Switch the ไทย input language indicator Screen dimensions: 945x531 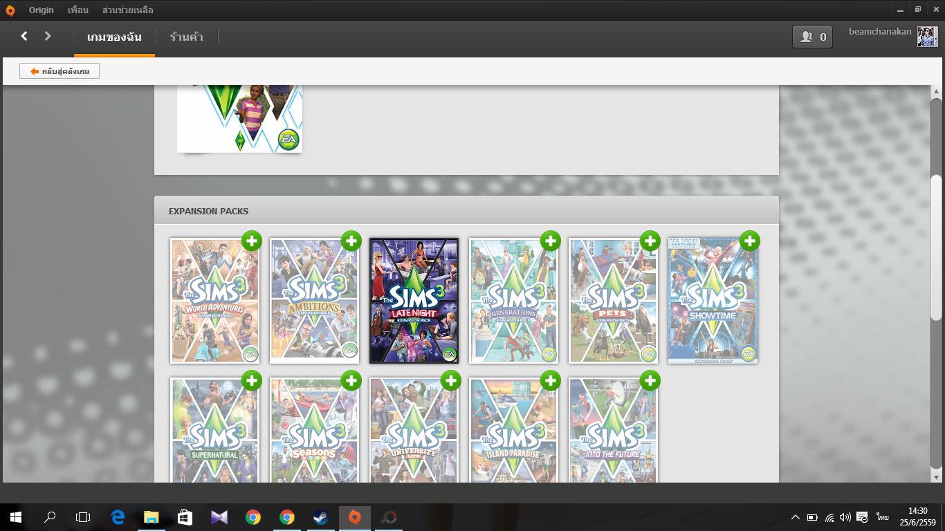(x=882, y=517)
